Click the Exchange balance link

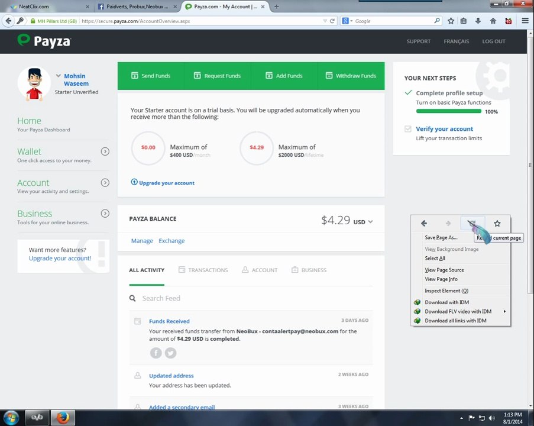click(171, 241)
